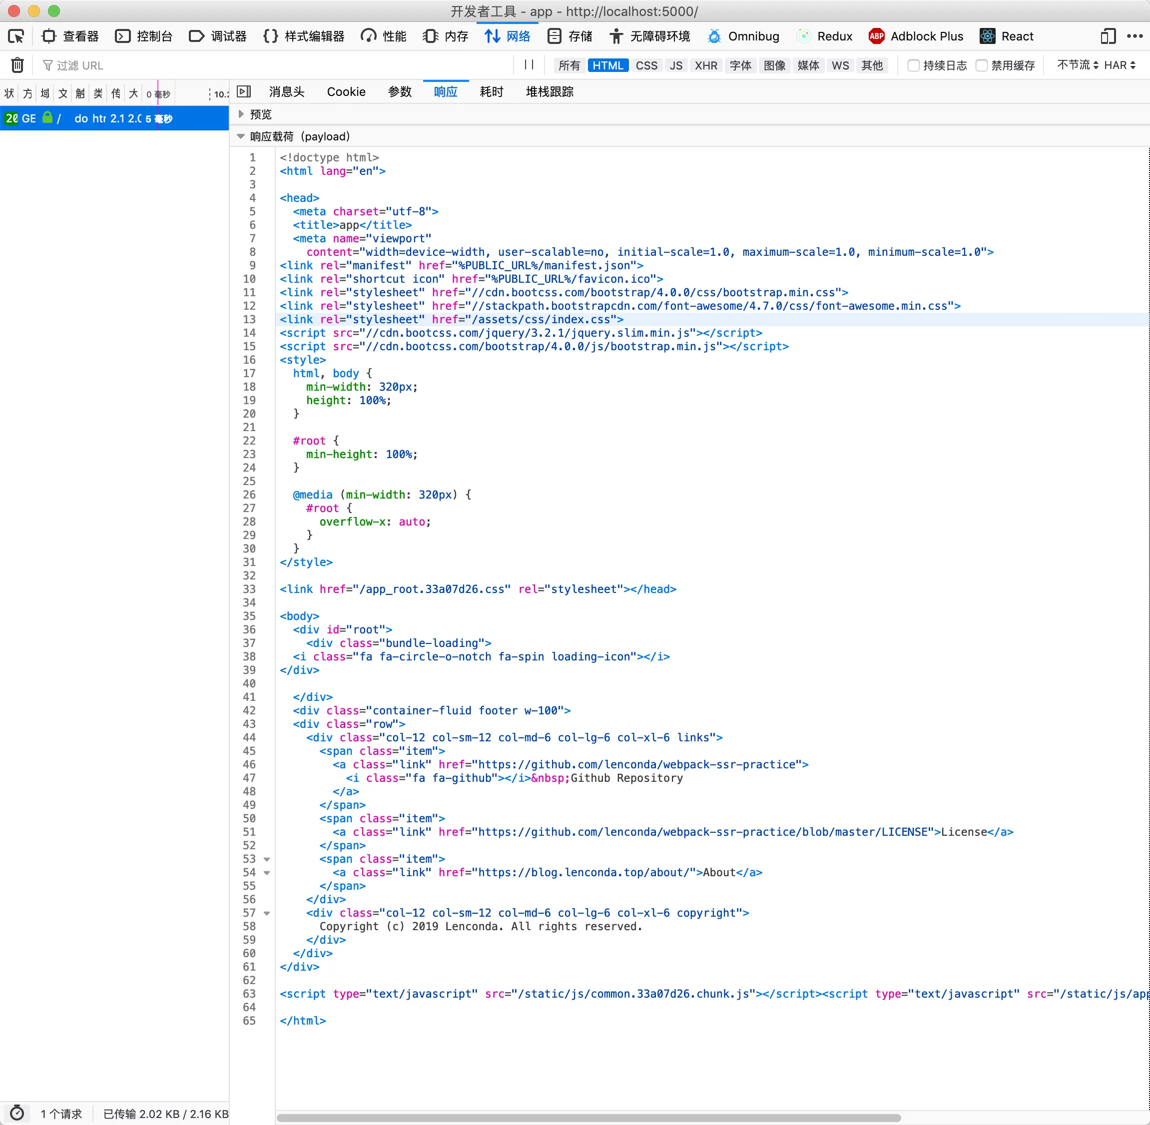Open Adblock Plus panel

point(915,36)
